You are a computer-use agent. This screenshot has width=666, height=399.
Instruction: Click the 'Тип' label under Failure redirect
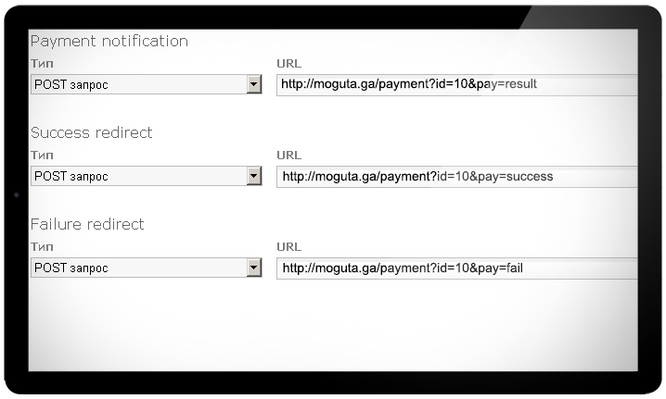pos(41,247)
